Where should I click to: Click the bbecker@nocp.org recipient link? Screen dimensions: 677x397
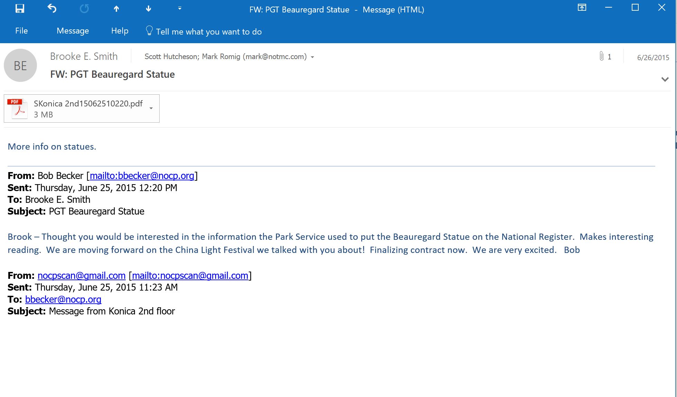(63, 299)
